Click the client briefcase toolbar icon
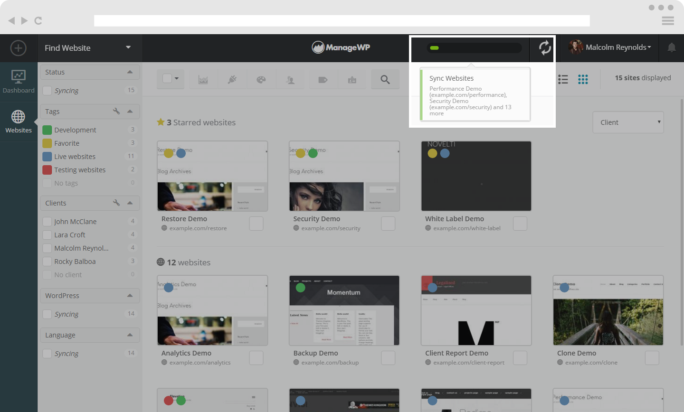 coord(352,80)
